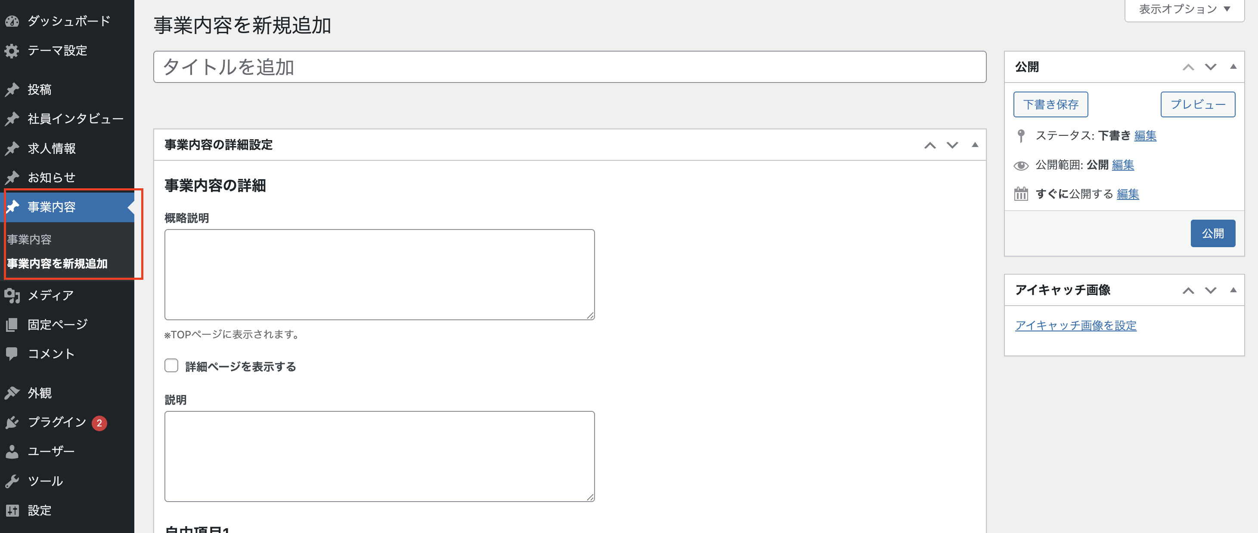The height and width of the screenshot is (533, 1258).
Task: Open プラグイン via the plug icon
Action: tap(12, 422)
